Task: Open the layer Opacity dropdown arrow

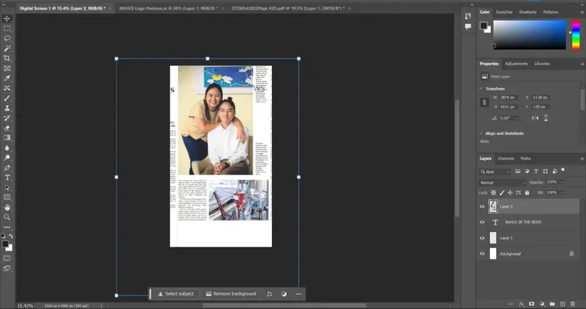Action: (562, 182)
